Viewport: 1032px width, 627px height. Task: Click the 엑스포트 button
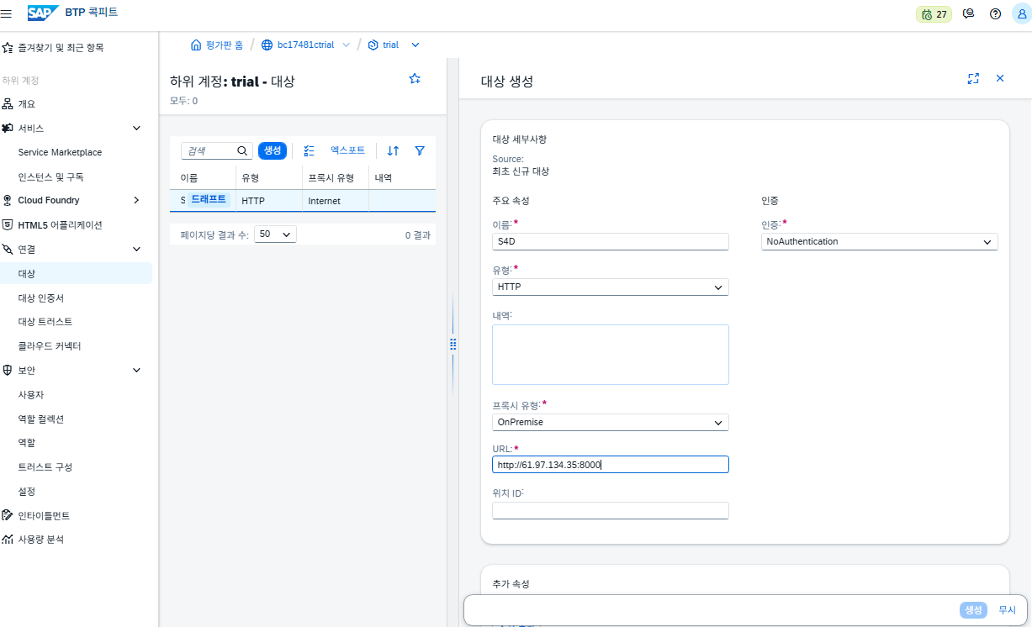click(x=347, y=150)
